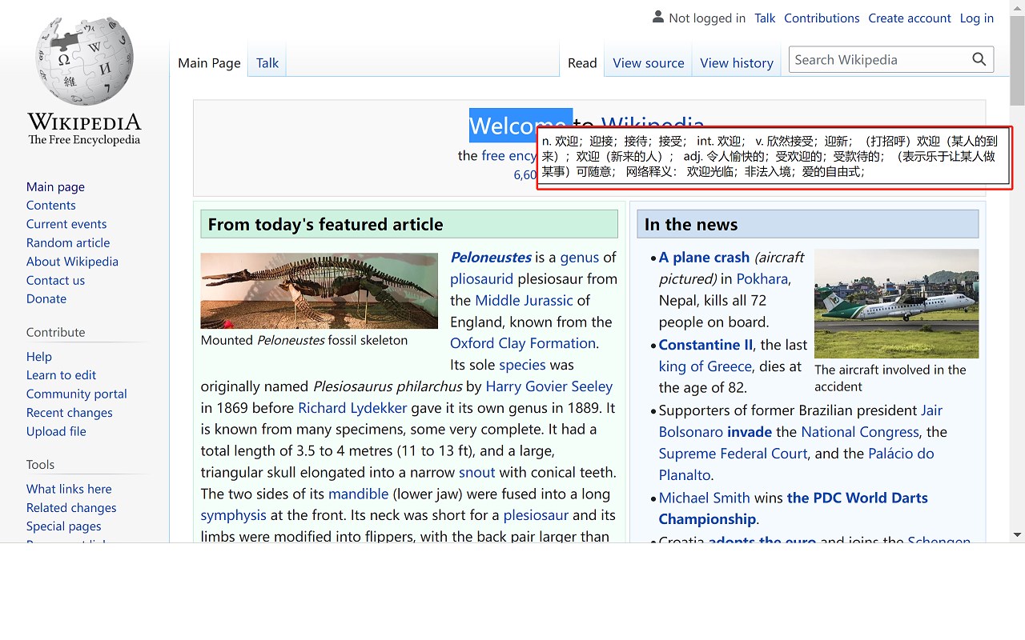The width and height of the screenshot is (1025, 640).
Task: Follow the pliosaurid link
Action: pos(481,278)
